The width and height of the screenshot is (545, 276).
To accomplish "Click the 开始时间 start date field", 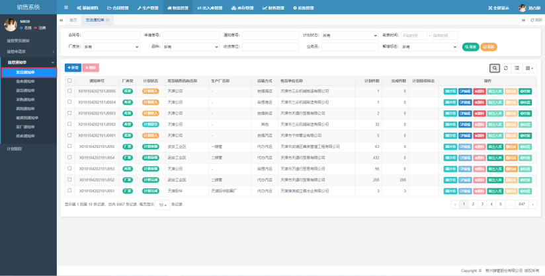I will [414, 36].
